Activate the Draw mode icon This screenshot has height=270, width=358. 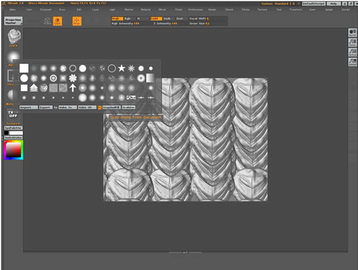[x=77, y=21]
